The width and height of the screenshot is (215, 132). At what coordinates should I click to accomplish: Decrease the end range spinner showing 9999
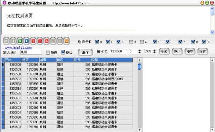point(155,52)
